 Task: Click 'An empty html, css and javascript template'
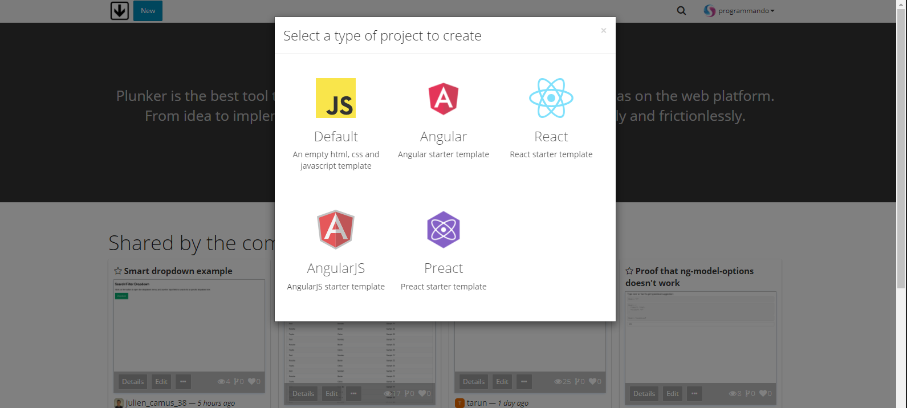tap(336, 160)
